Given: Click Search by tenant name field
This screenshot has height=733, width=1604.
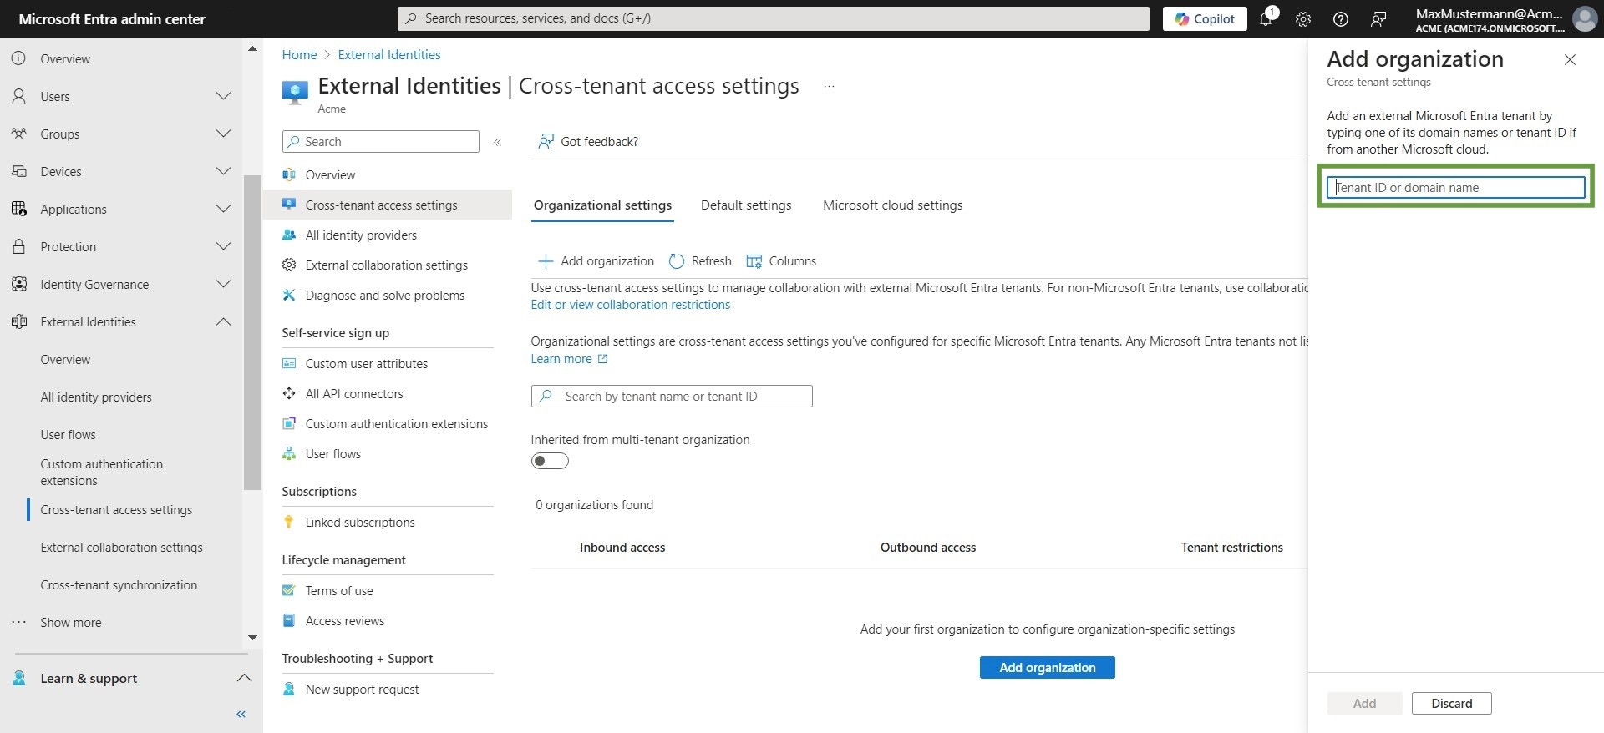Looking at the screenshot, I should [x=672, y=396].
